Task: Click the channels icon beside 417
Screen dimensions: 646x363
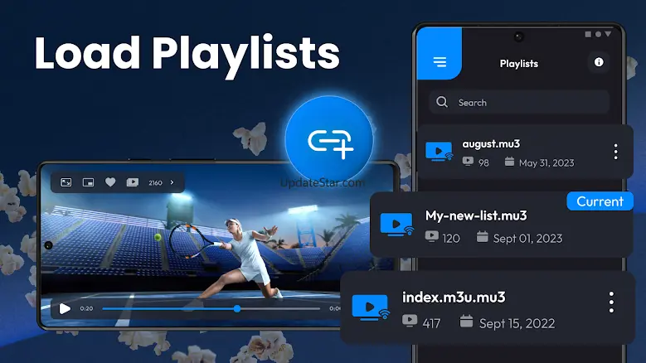Action: [x=410, y=321]
